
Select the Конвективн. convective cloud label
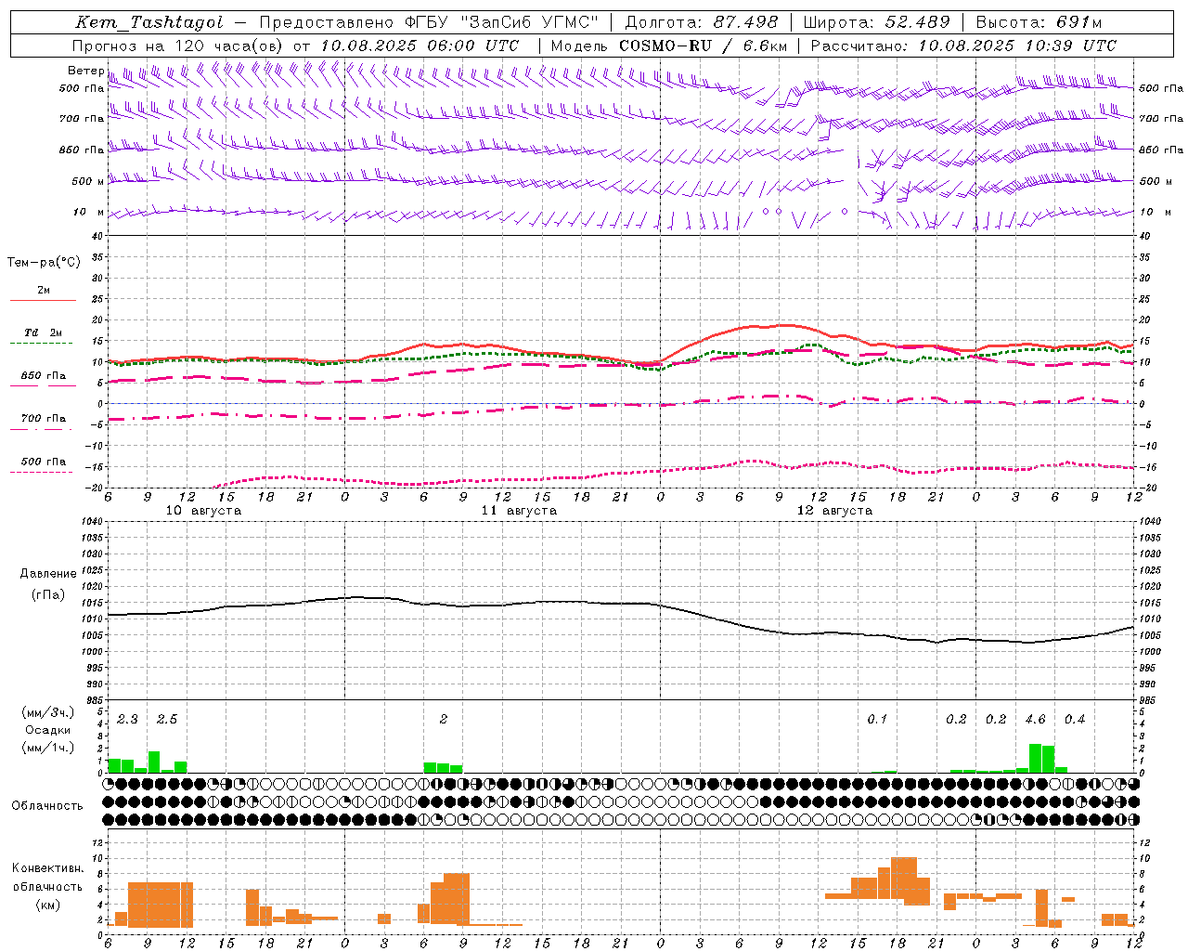[47, 868]
